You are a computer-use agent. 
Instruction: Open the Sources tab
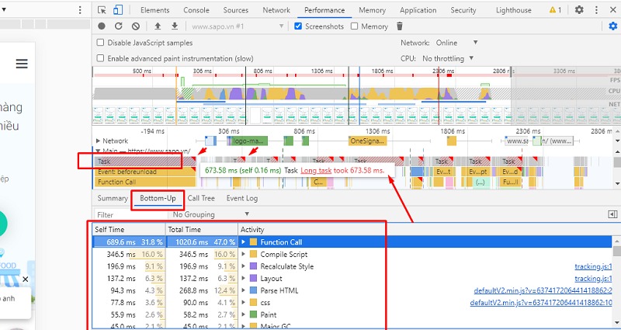pyautogui.click(x=236, y=10)
